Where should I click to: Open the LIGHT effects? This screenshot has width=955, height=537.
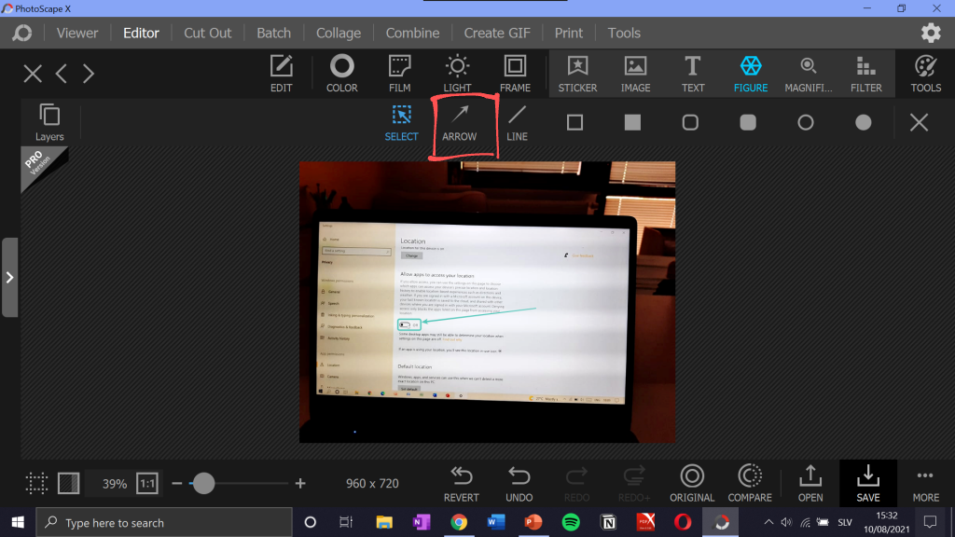[x=457, y=74]
